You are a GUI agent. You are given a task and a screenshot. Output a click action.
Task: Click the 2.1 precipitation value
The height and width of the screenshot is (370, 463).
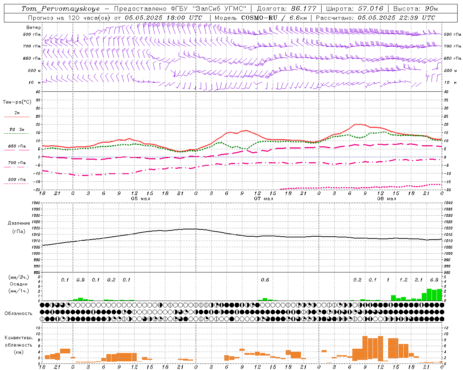tap(419, 280)
